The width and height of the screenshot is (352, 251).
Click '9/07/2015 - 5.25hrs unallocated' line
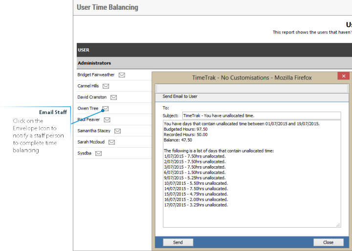(195, 178)
